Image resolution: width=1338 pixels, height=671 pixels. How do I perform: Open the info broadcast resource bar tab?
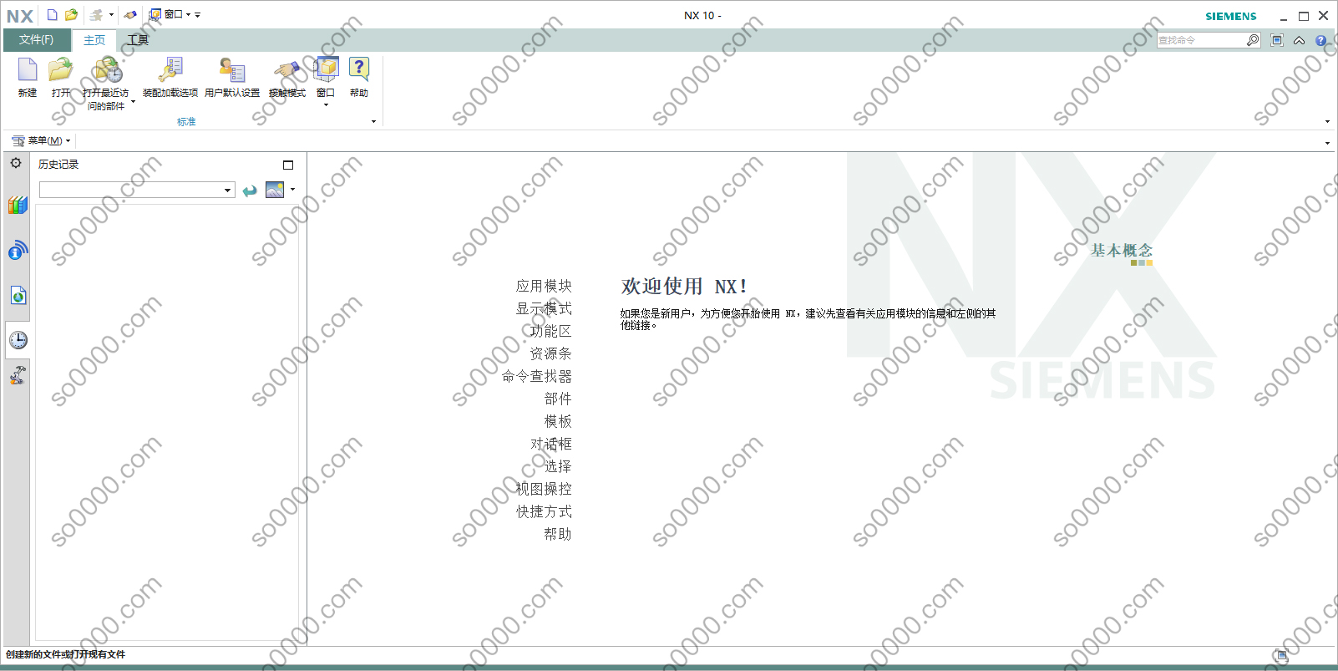coord(18,250)
